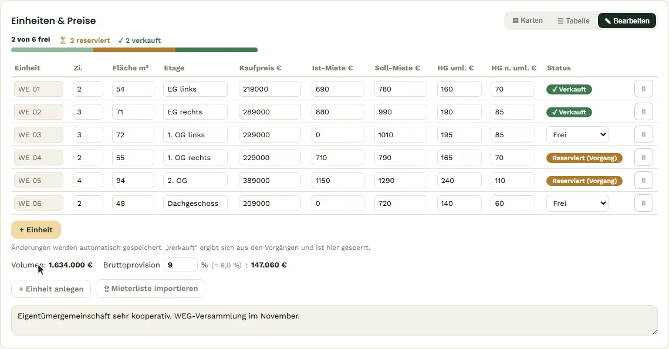Click the Verkauft badge for WE 02

[569, 112]
